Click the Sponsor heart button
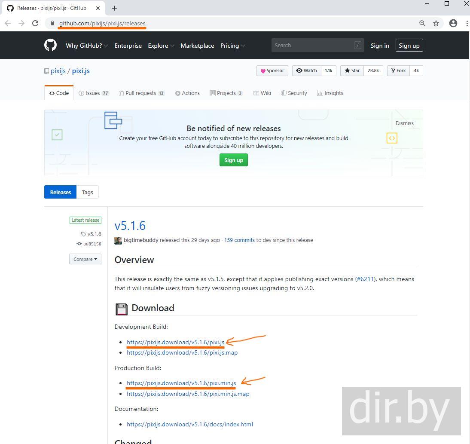Screen dimensions: 470x444 coord(272,71)
